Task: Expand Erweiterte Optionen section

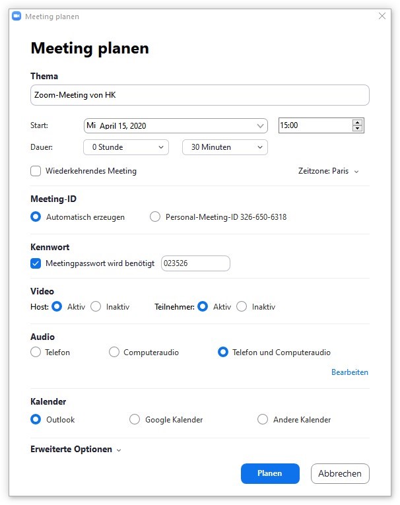Action: pos(76,450)
